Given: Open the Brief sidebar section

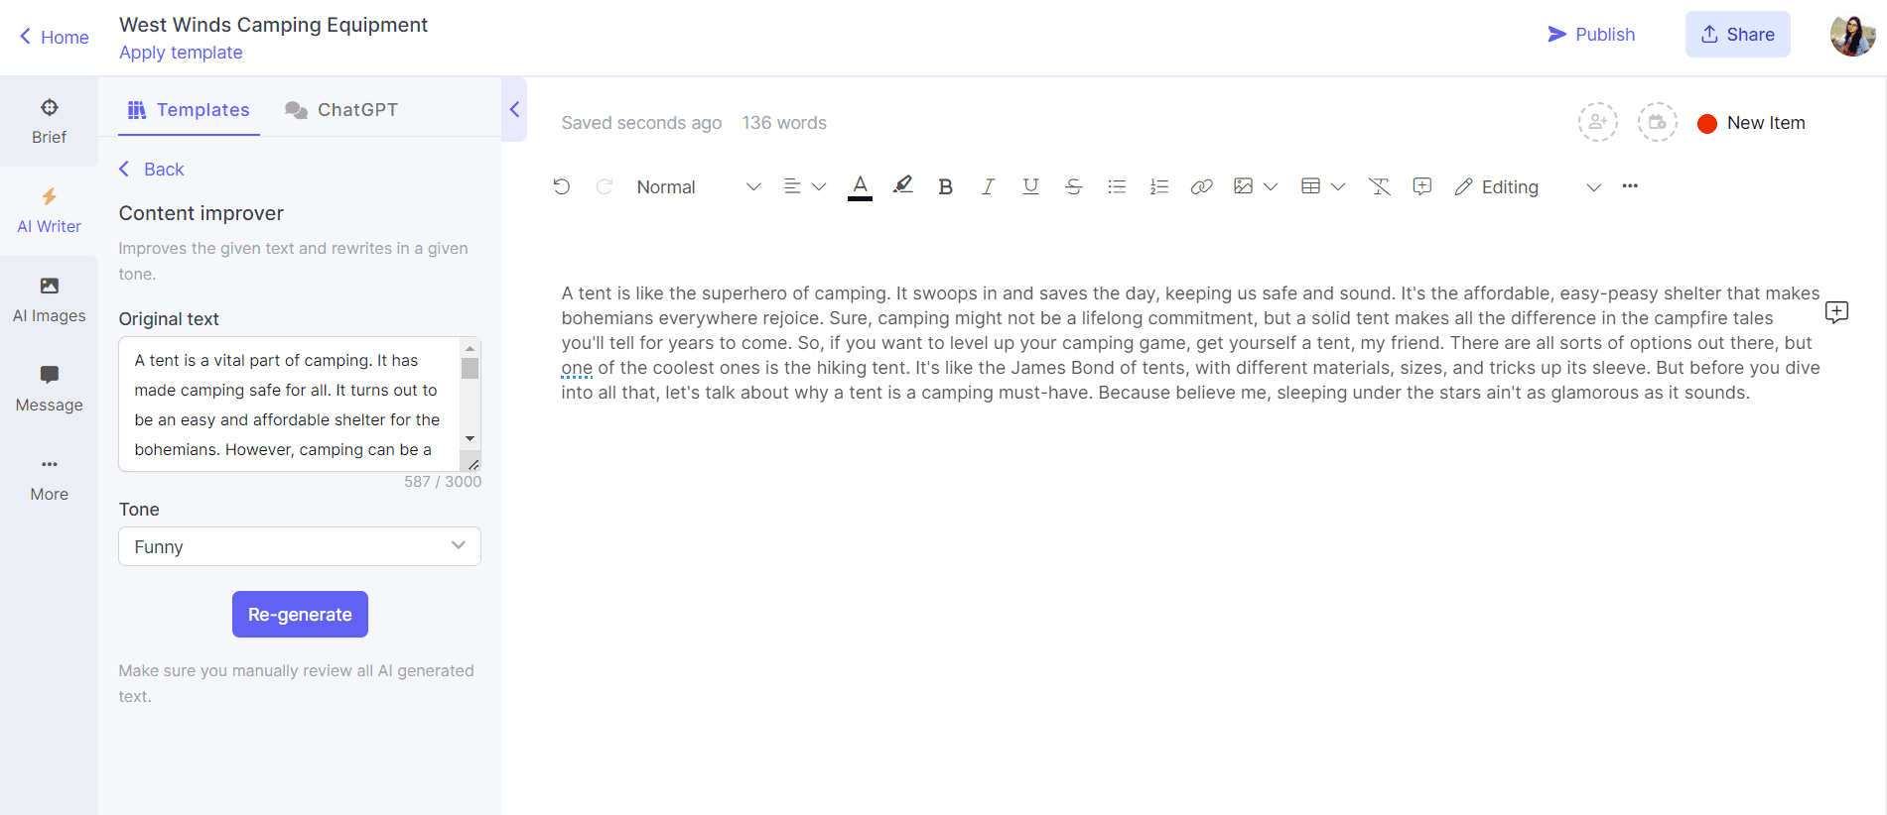Looking at the screenshot, I should (x=49, y=122).
